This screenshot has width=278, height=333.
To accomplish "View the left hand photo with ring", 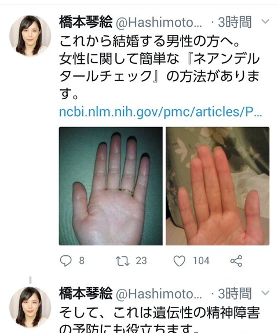I will click(111, 186).
